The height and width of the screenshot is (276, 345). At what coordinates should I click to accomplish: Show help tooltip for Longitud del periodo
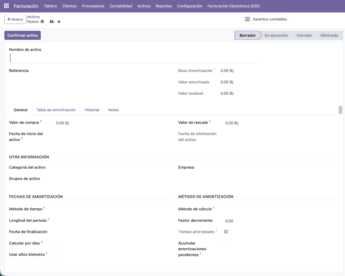[49, 219]
